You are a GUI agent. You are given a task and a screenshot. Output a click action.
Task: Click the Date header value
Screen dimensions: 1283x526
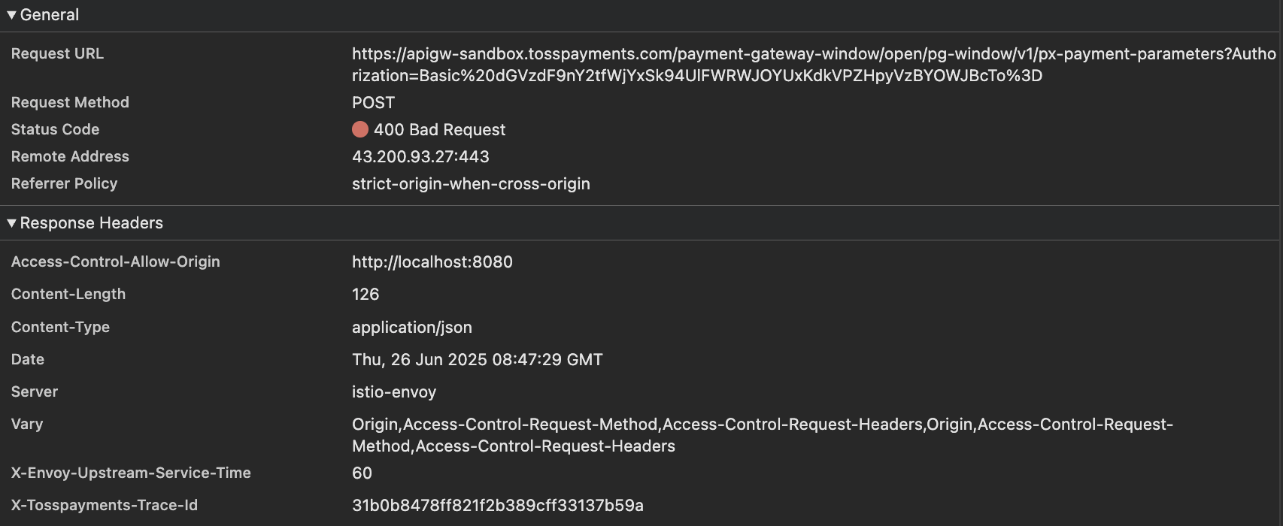(478, 359)
